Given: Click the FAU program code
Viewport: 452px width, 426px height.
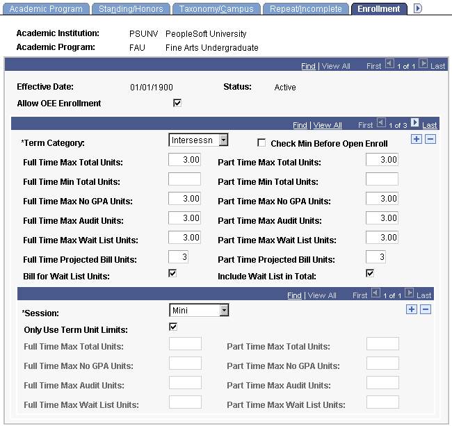Looking at the screenshot, I should pyautogui.click(x=137, y=47).
